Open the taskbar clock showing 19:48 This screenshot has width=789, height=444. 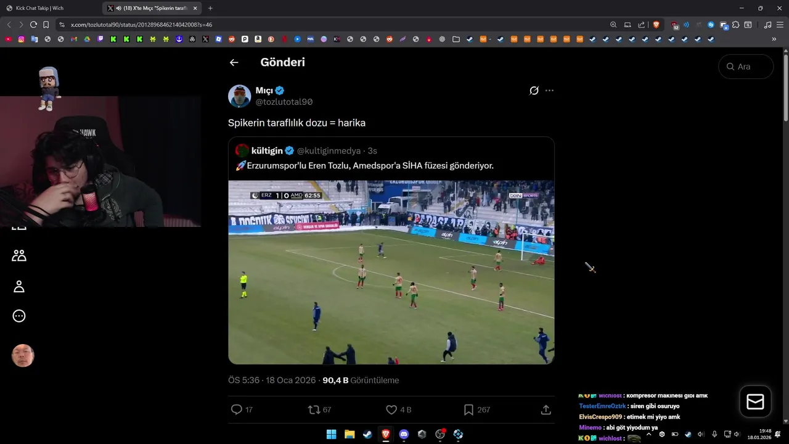click(x=759, y=434)
